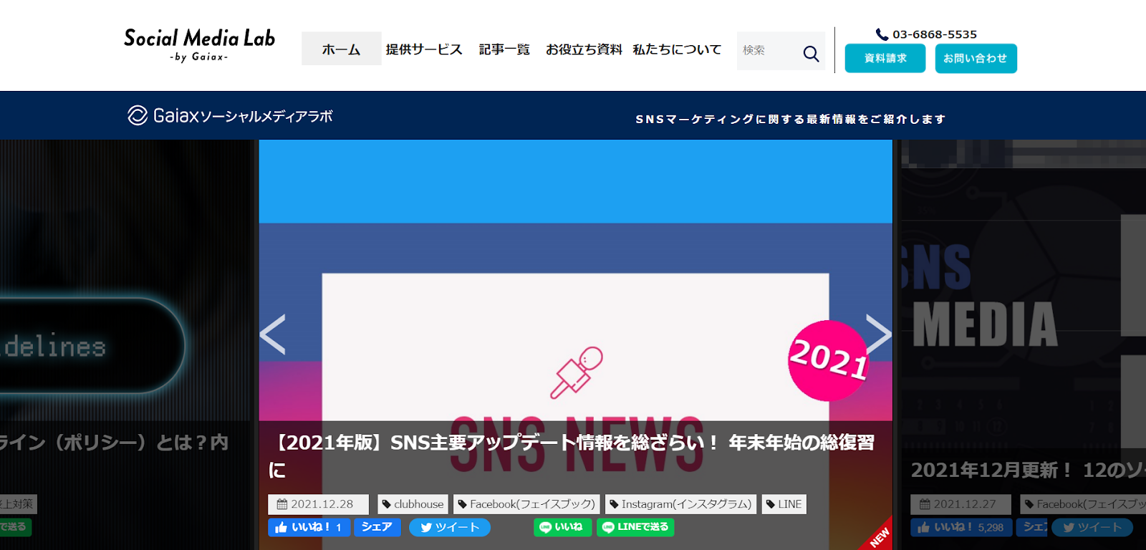The height and width of the screenshot is (550, 1146).
Task: Click the phone number 03-6868-5535
Action: tap(935, 34)
